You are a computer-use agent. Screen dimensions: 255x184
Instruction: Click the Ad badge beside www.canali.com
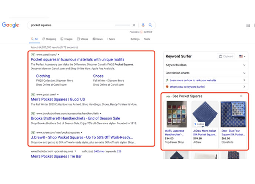click(33, 55)
